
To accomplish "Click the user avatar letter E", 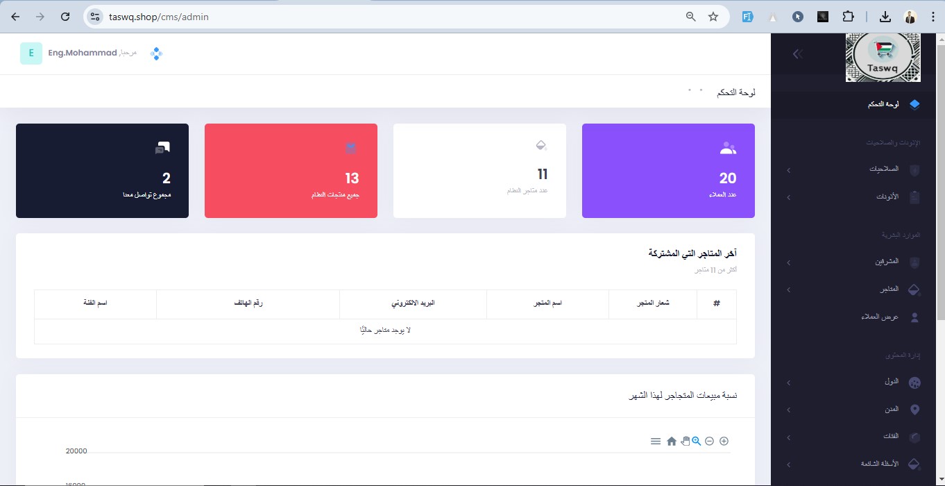I will pos(31,53).
